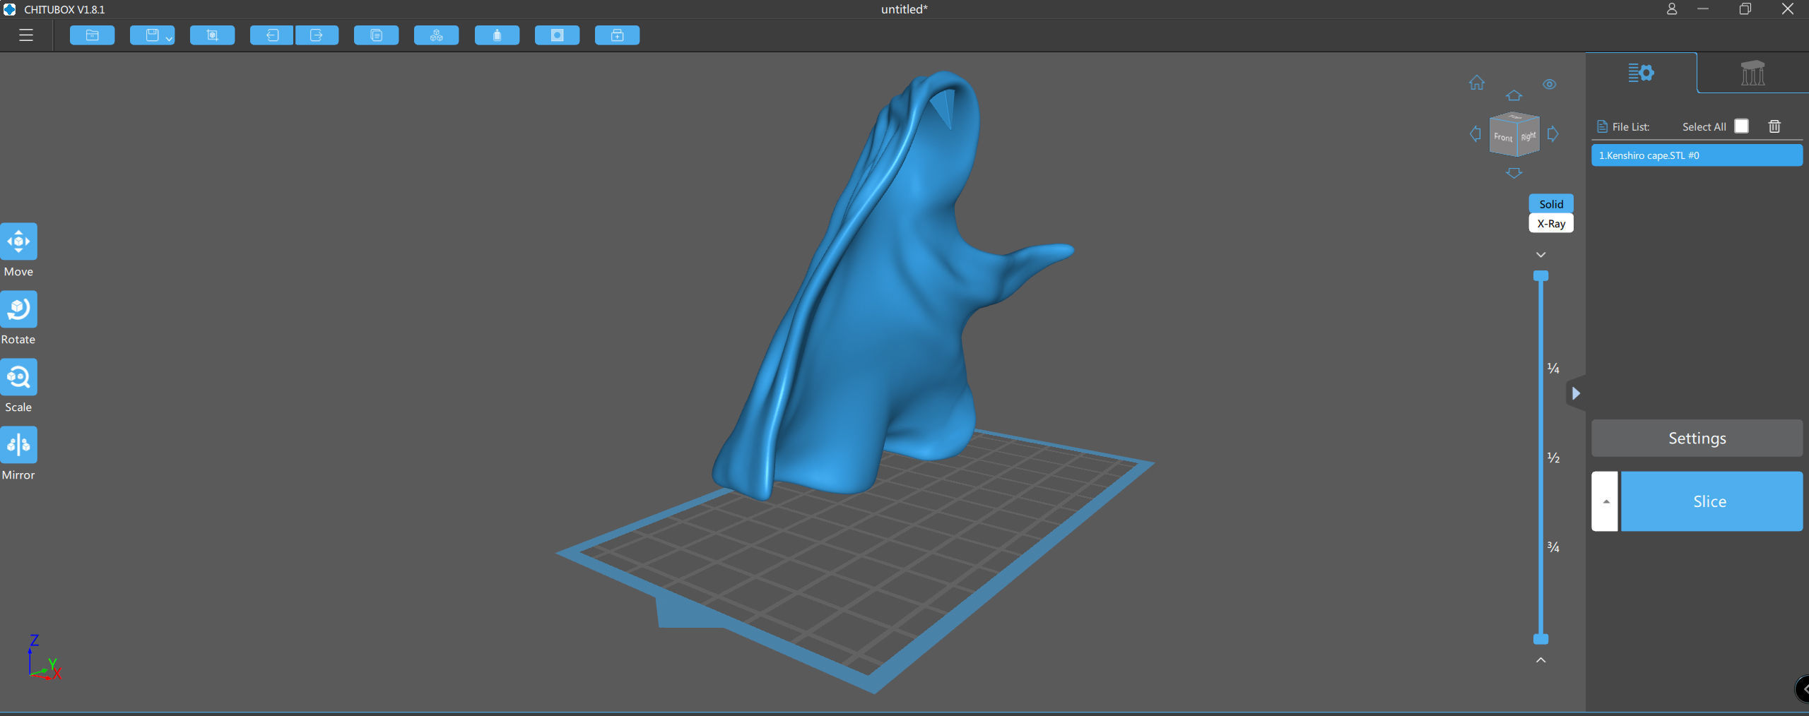
Task: Click the screenshot/capture model toolbar icon
Action: 212,35
